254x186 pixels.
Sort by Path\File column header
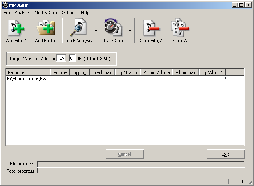click(x=28, y=72)
